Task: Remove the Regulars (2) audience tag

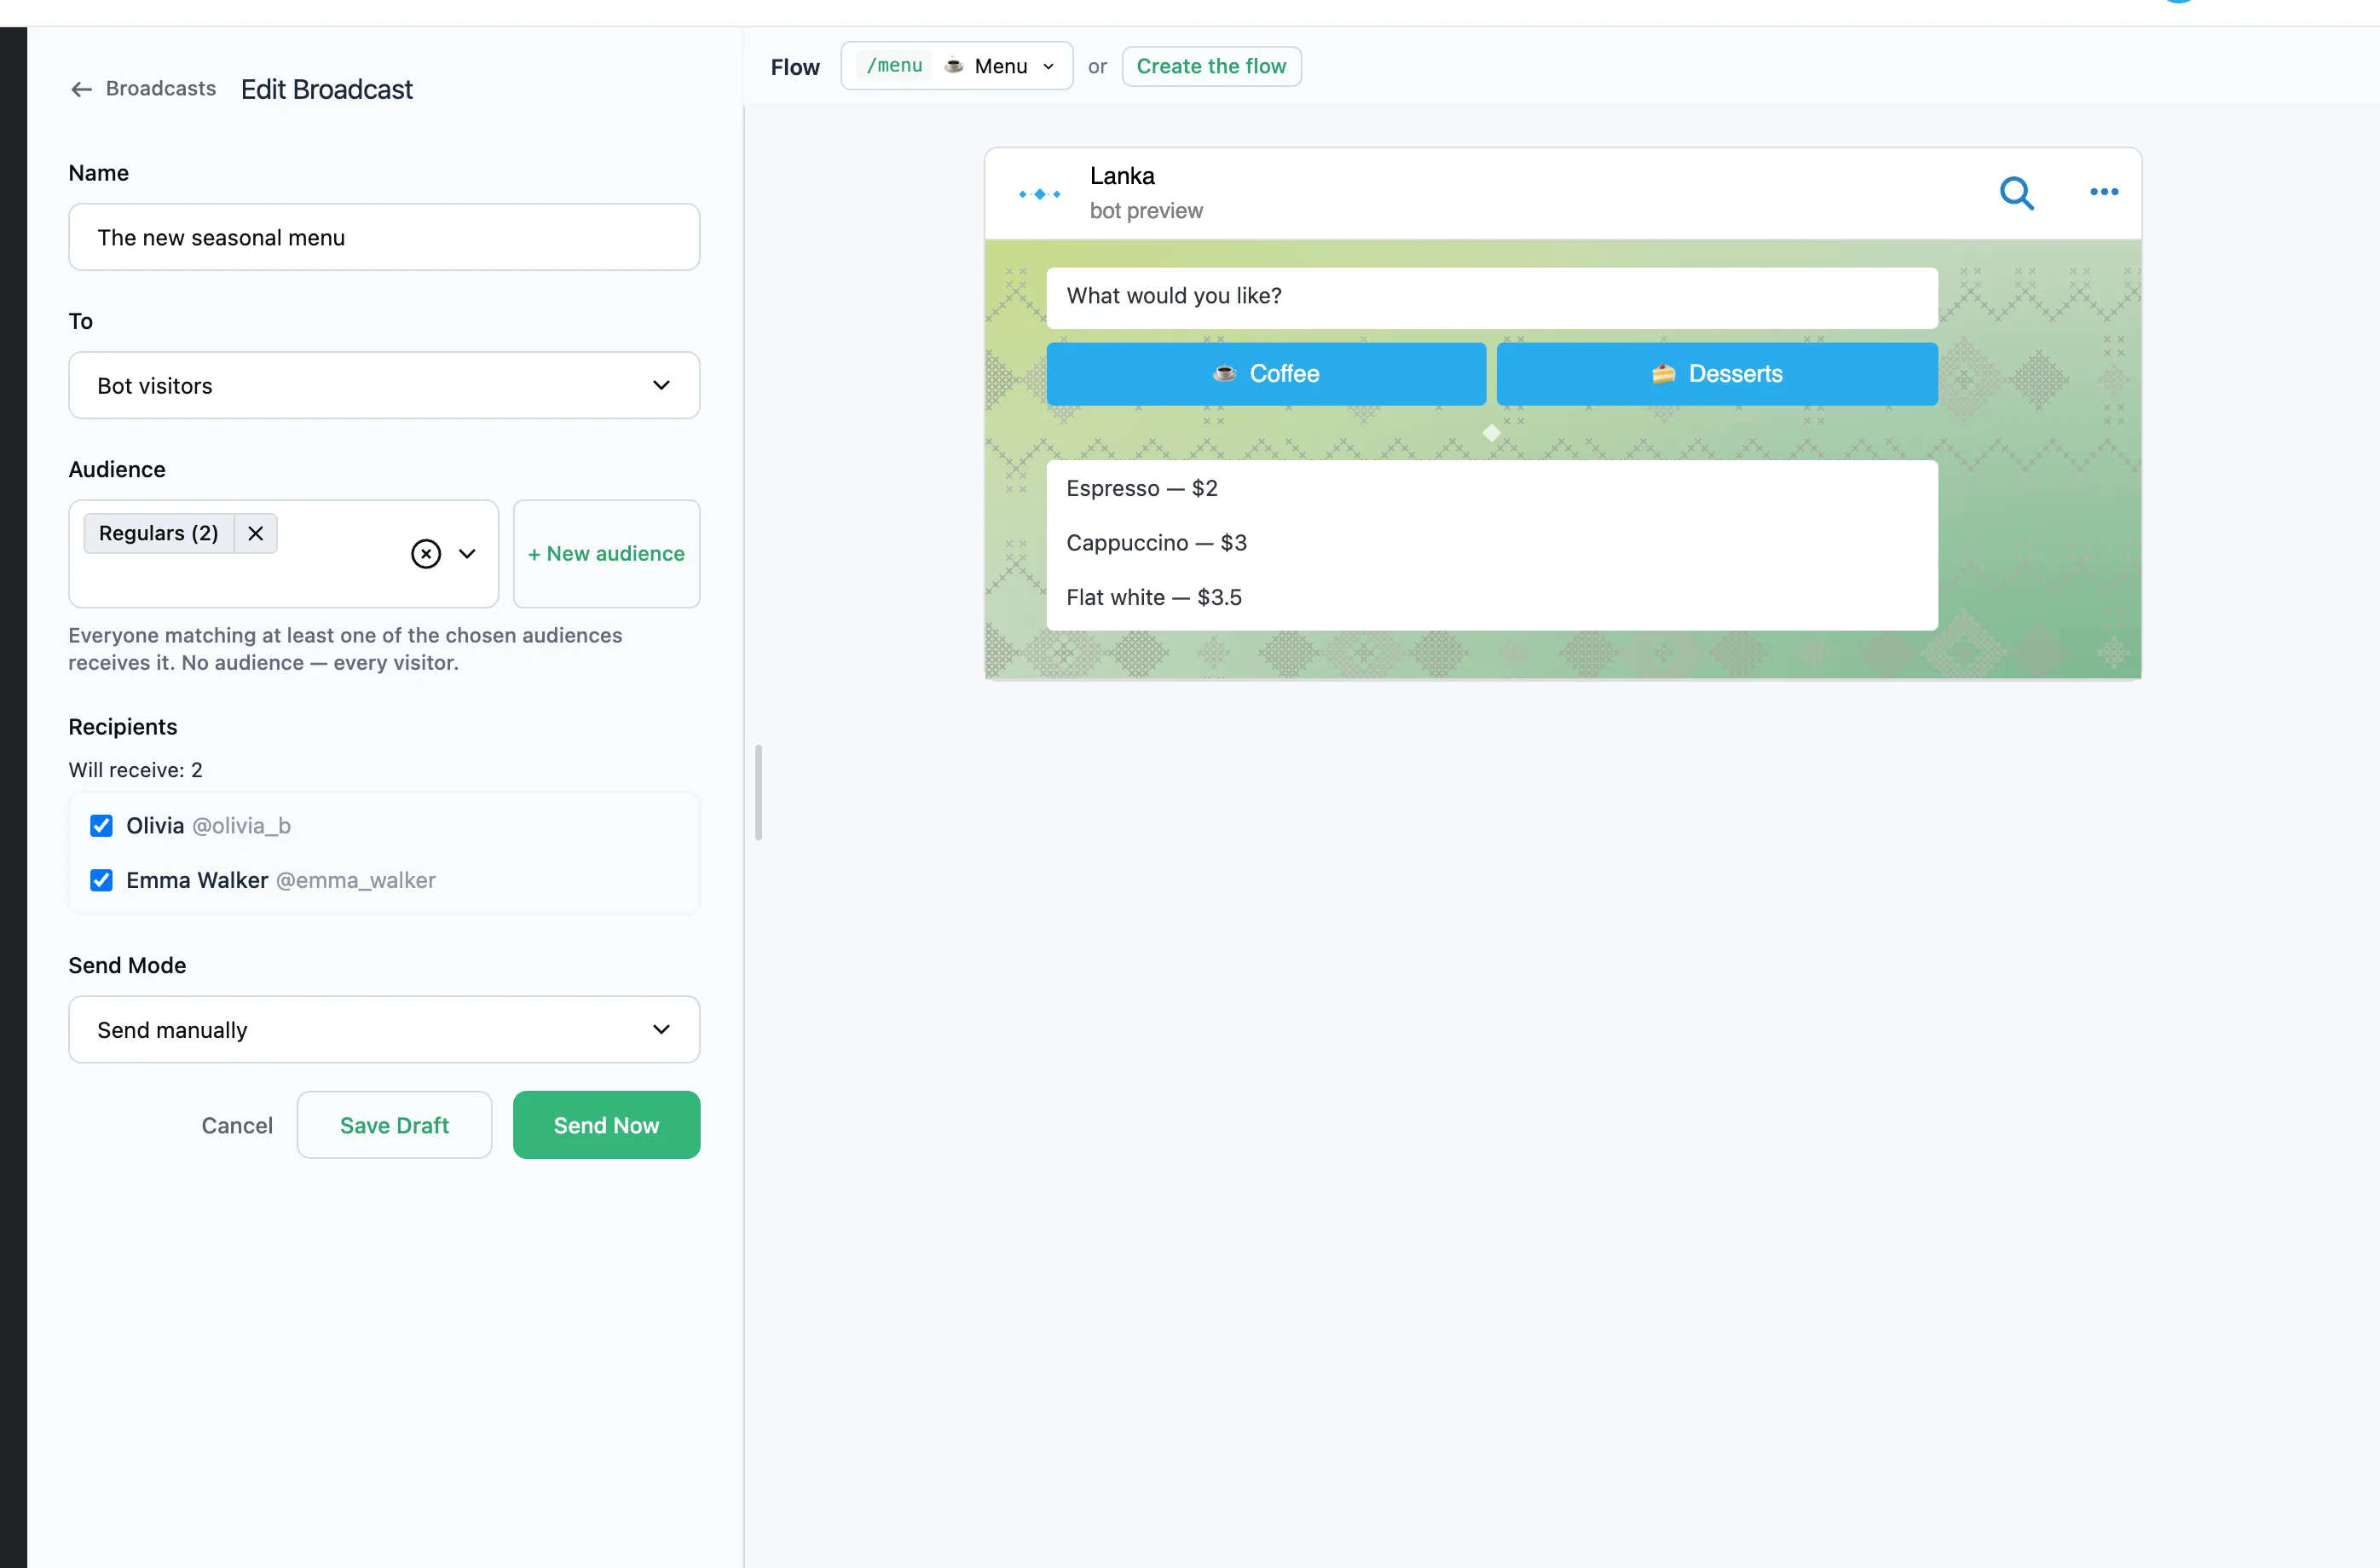Action: [x=256, y=533]
